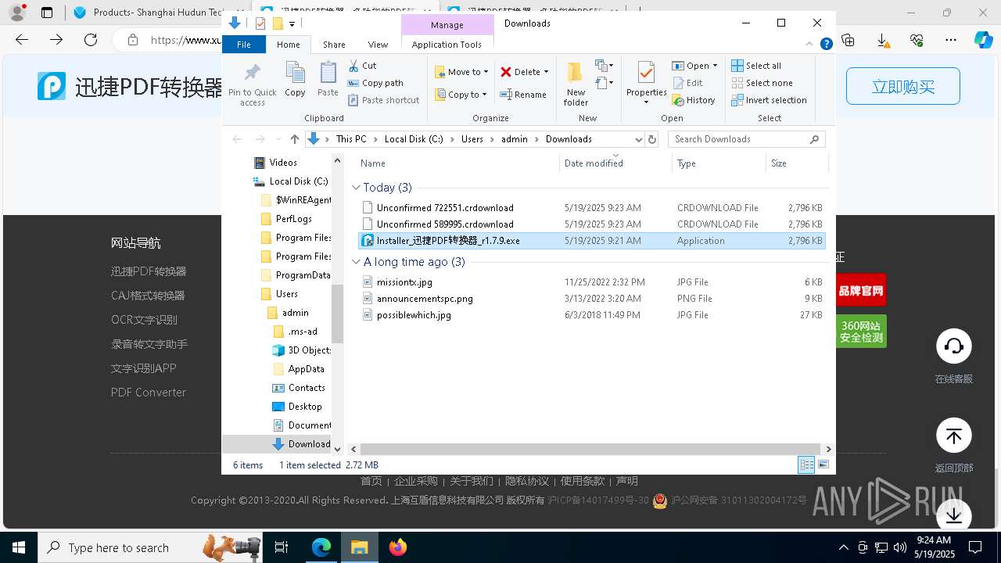
Task: Click the Manage contextual tab
Action: 447,24
